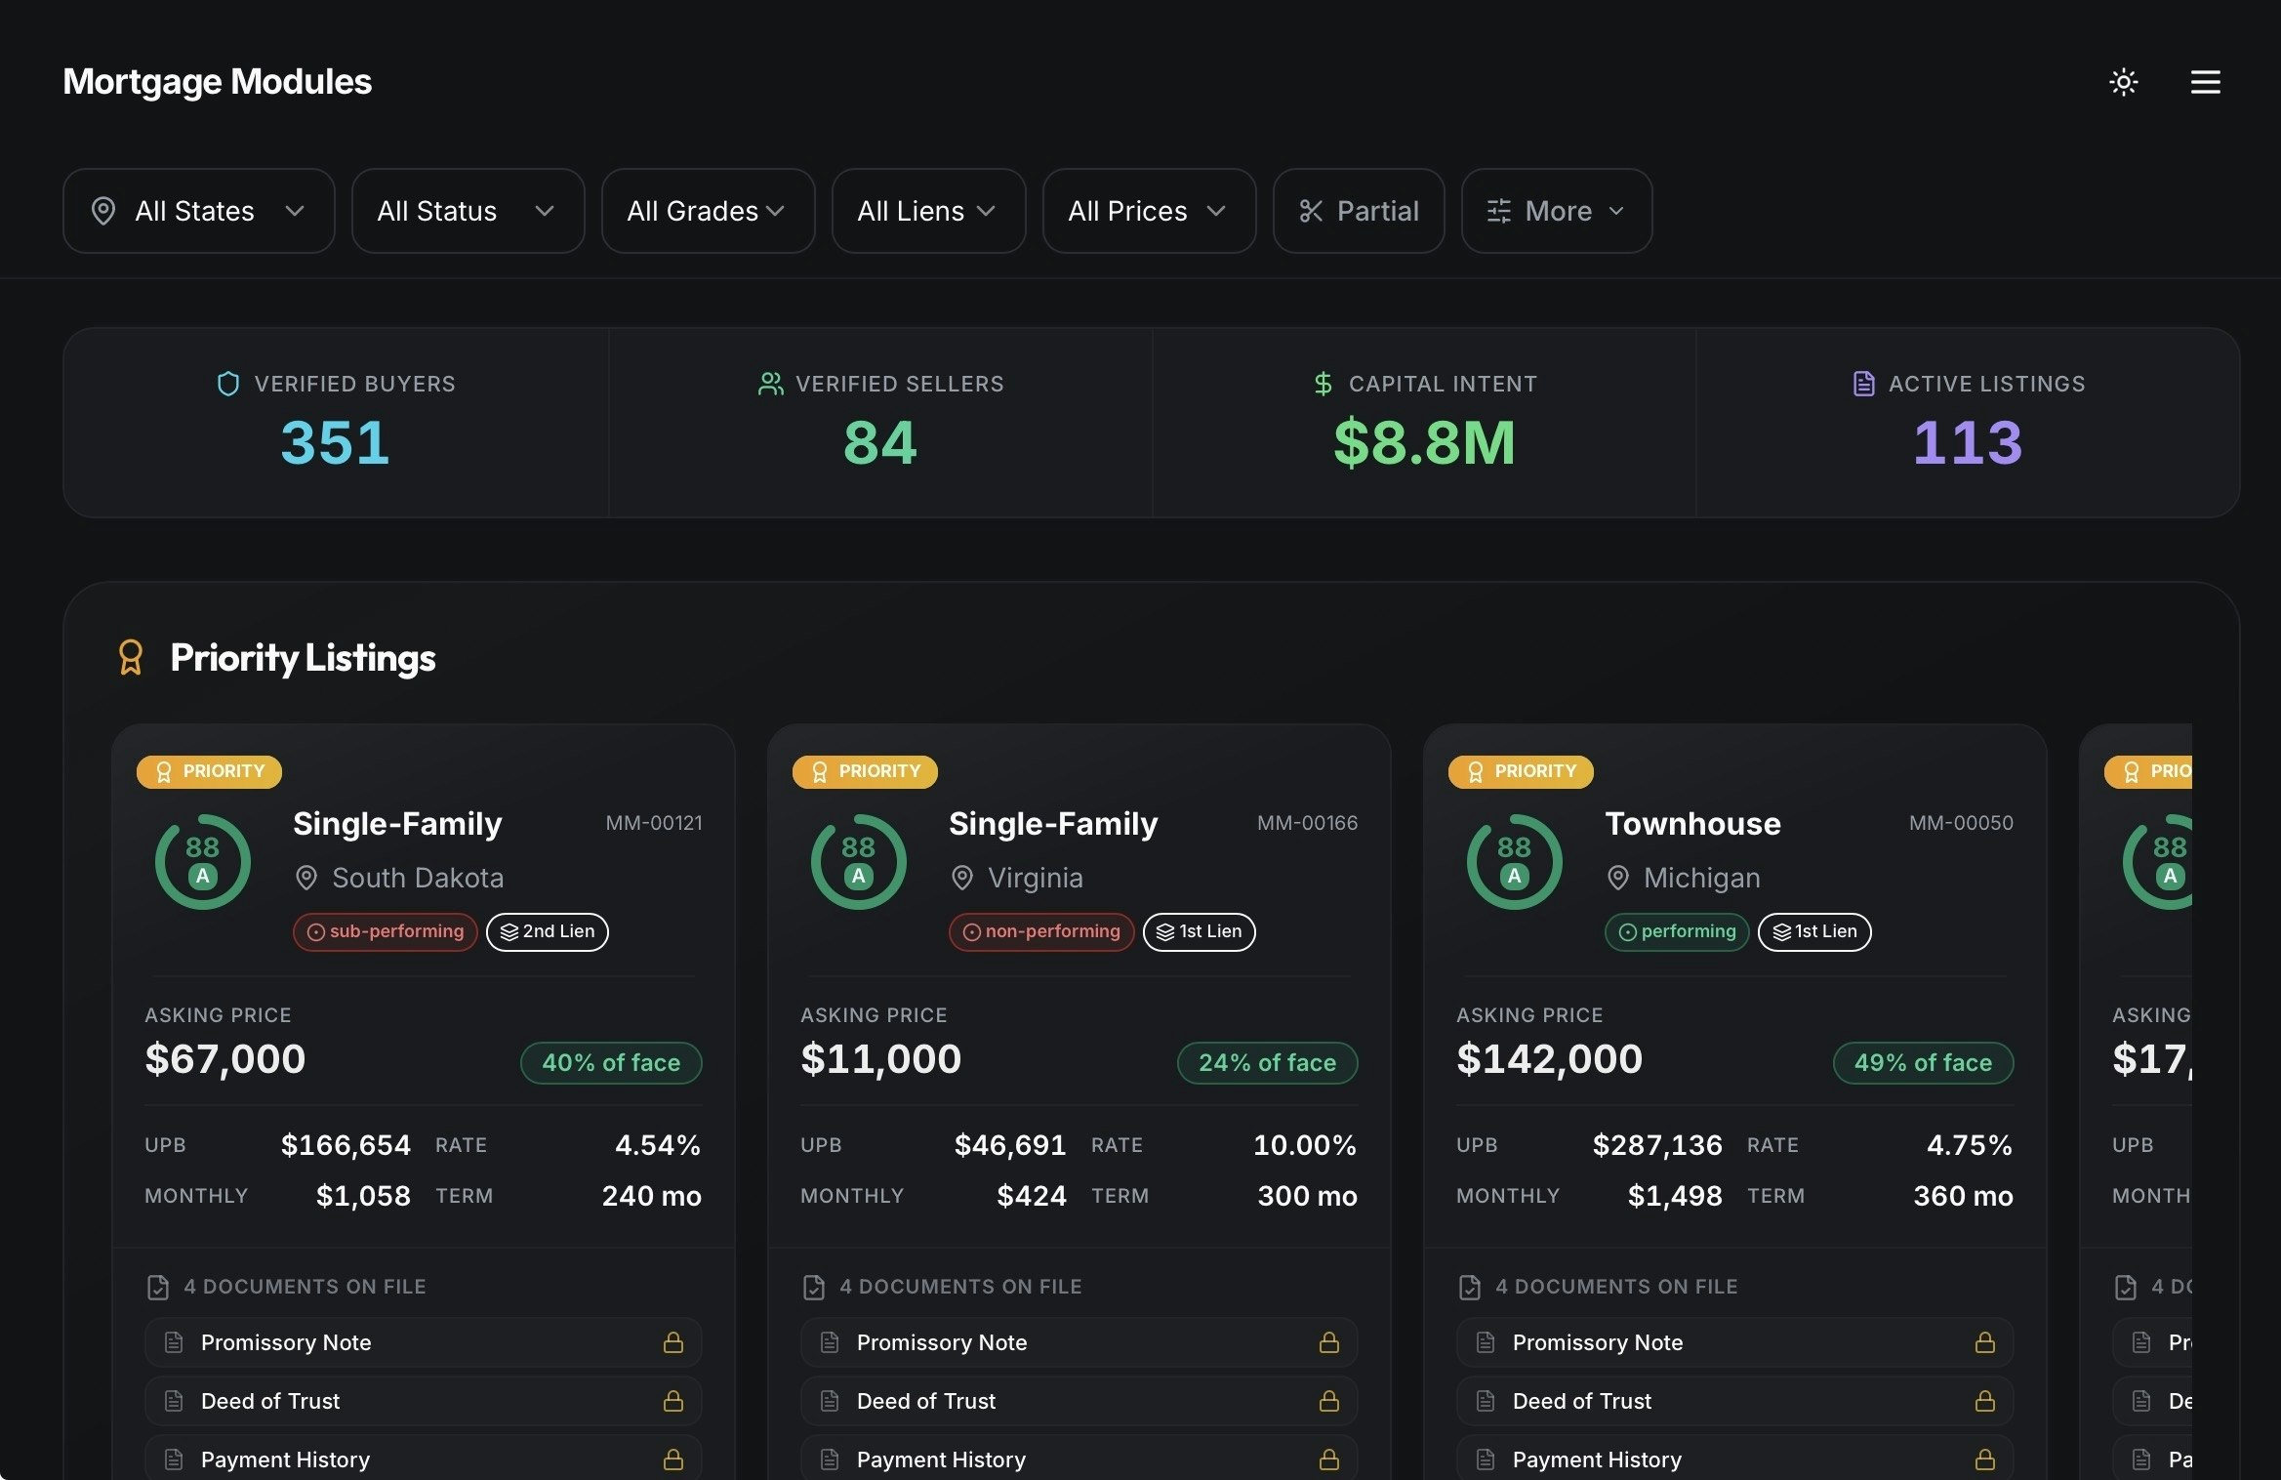Open the Single-Family MM-00166 listing title

[x=1053, y=823]
